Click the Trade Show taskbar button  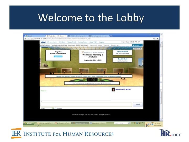click(x=80, y=123)
